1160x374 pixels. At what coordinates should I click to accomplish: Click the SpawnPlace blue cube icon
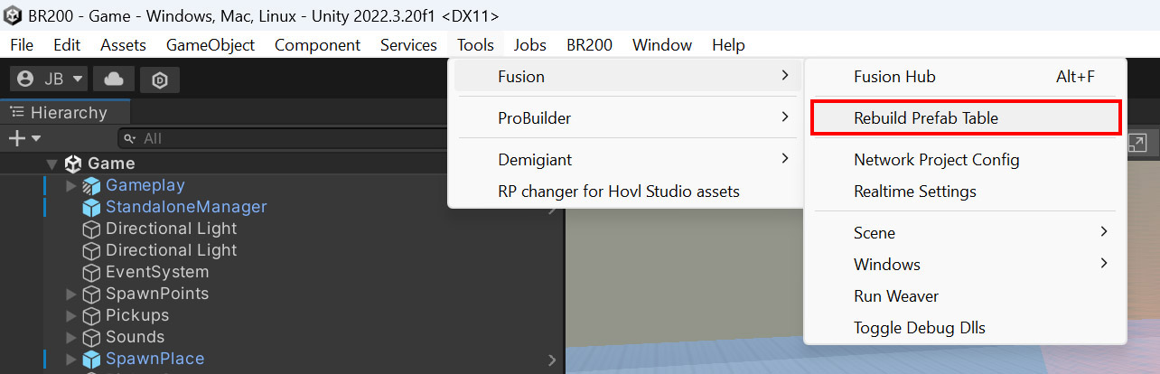coord(91,359)
